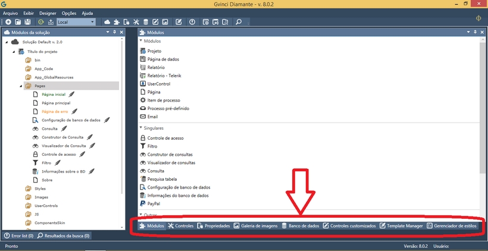The width and height of the screenshot is (488, 251).
Task: Collapse the Pages folder tree node
Action: [21, 86]
